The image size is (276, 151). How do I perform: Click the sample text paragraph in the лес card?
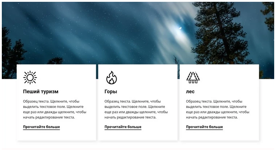(x=218, y=109)
